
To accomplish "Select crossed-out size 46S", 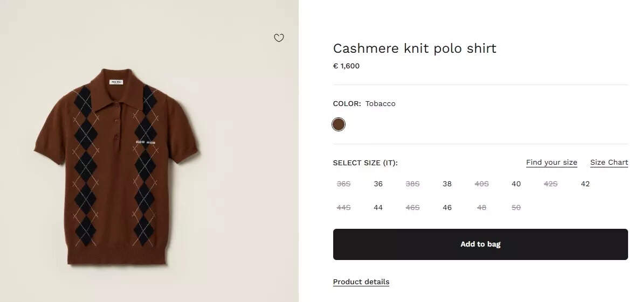I will pos(412,208).
